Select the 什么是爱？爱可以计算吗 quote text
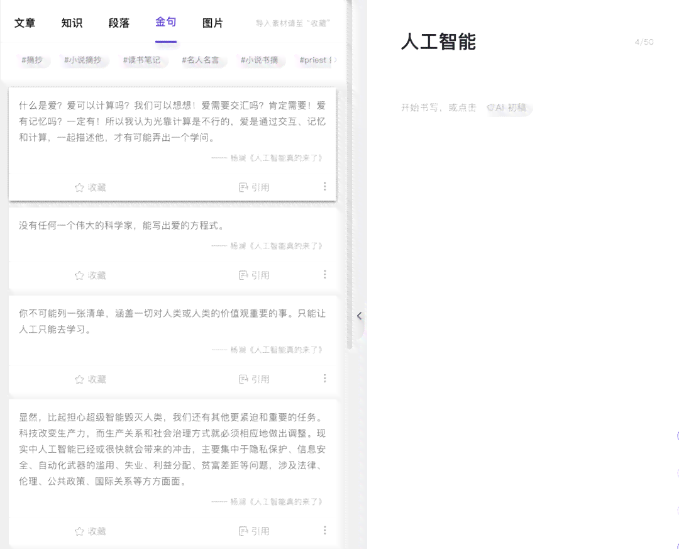 (x=172, y=121)
